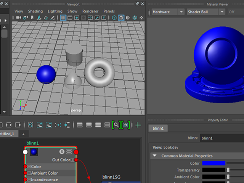Image resolution: width=244 pixels, height=183 pixels.
Task: Click the cone object in the viewport
Action: pyautogui.click(x=73, y=81)
